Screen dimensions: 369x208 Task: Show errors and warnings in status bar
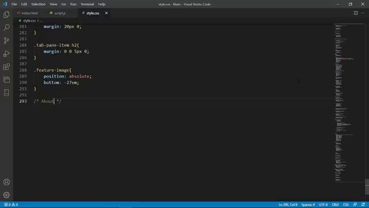click(x=11, y=205)
